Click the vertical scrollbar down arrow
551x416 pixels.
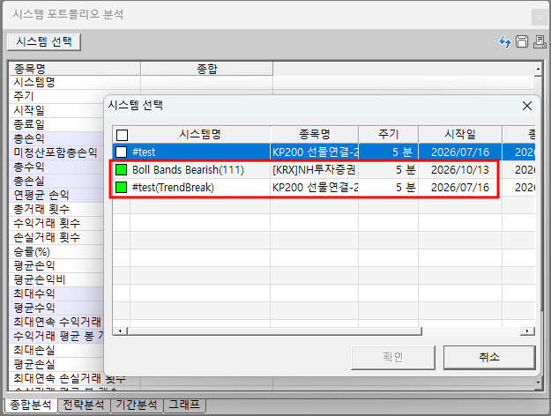tap(539, 383)
